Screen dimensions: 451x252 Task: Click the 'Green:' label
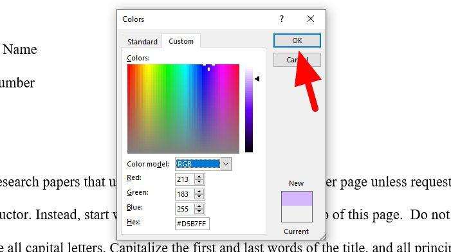tap(138, 192)
